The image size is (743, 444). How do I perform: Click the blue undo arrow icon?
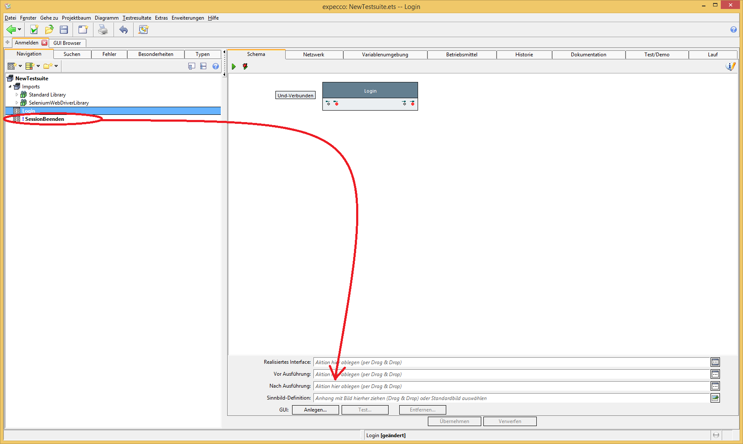tap(123, 29)
